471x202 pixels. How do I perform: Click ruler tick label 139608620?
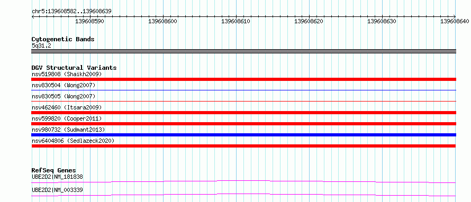click(309, 21)
